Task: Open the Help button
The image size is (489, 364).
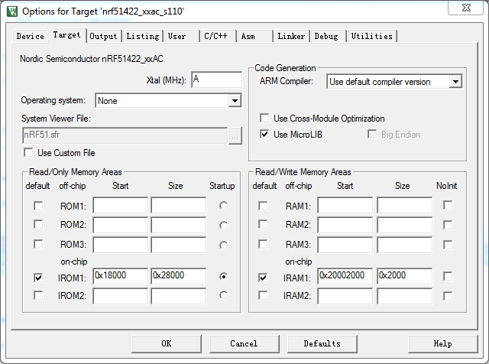Action: 443,343
